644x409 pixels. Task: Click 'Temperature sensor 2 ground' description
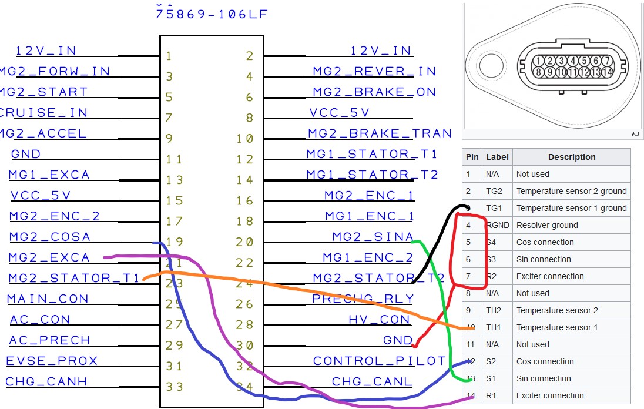click(x=571, y=191)
